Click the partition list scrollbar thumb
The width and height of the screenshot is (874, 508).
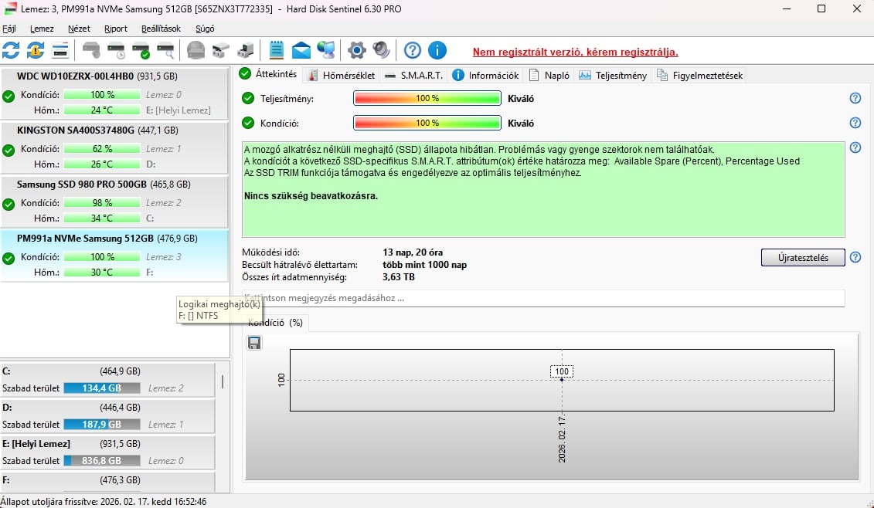223,381
